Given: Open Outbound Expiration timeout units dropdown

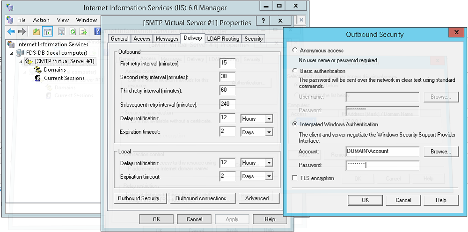Looking at the screenshot, I should pos(269,132).
